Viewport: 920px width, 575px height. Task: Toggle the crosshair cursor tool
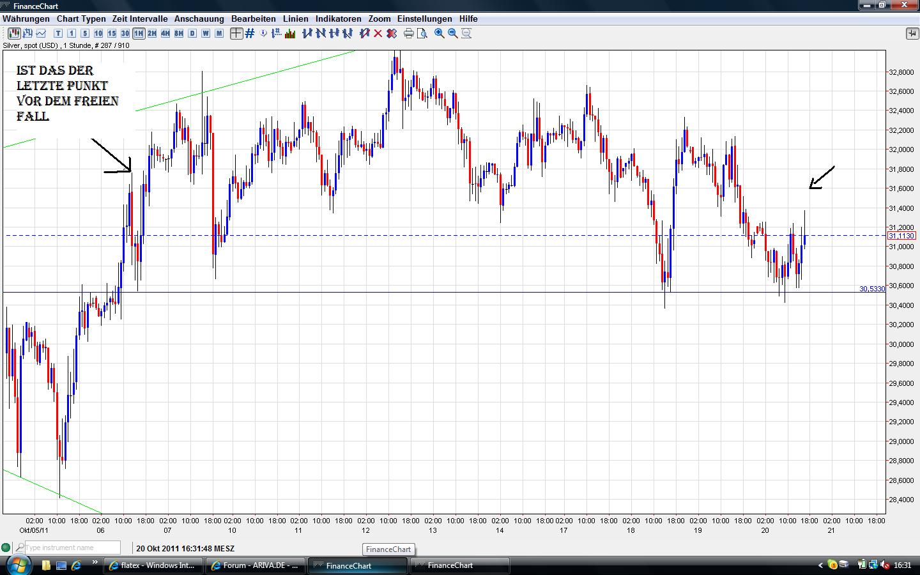tap(236, 33)
